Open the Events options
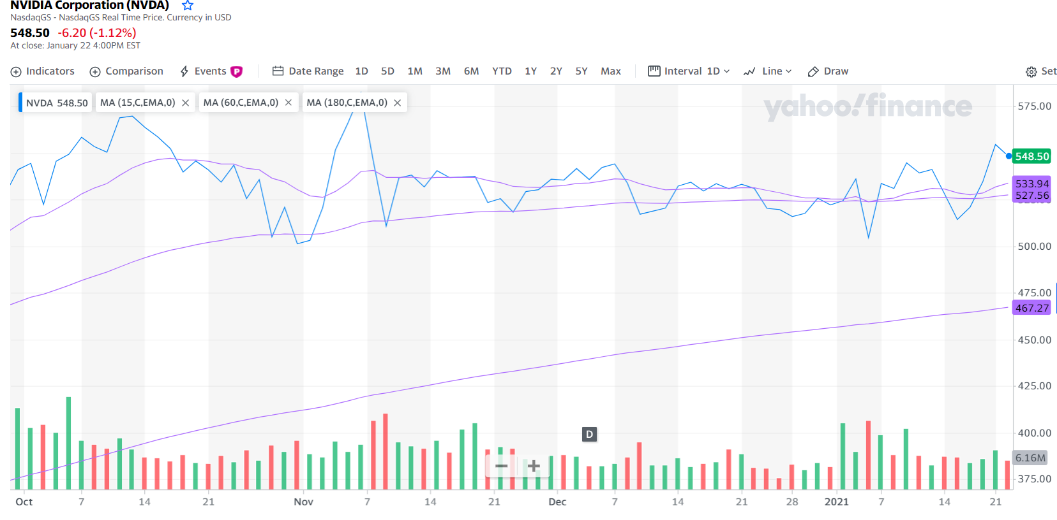 (204, 71)
